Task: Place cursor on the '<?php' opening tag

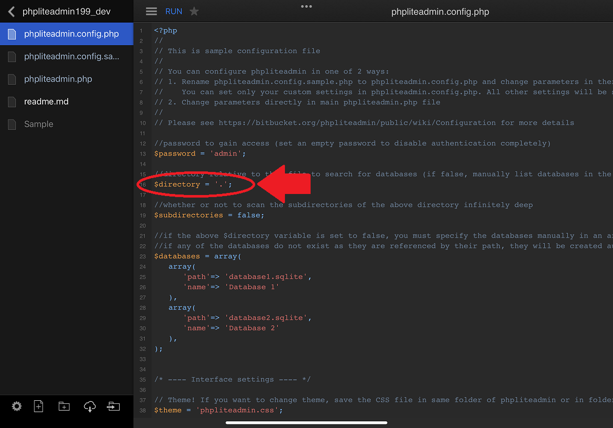Action: (165, 30)
